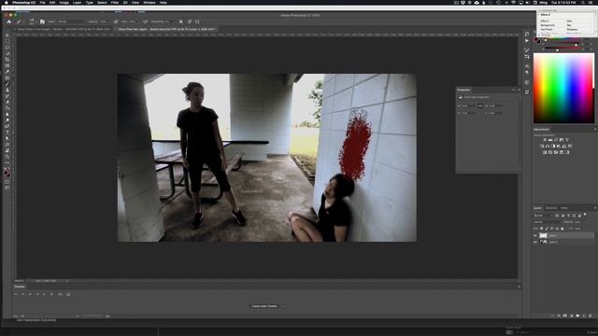Adjust the second color slider handle
The height and width of the screenshot is (336, 598).
coord(576,46)
